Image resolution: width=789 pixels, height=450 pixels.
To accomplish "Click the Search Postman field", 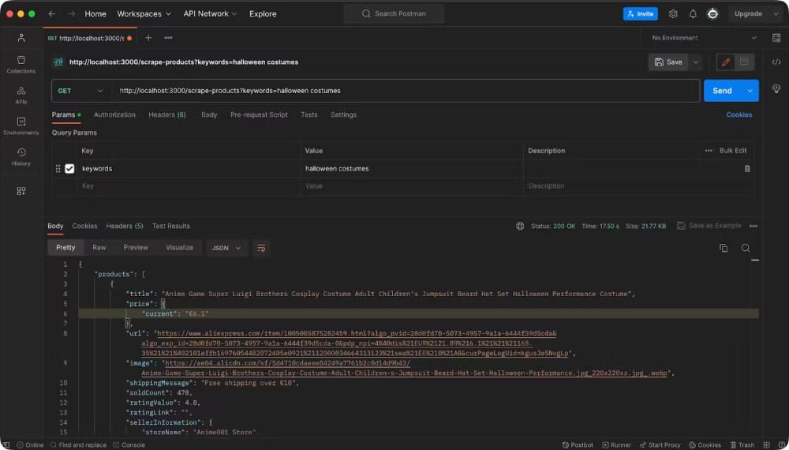I will tap(394, 13).
